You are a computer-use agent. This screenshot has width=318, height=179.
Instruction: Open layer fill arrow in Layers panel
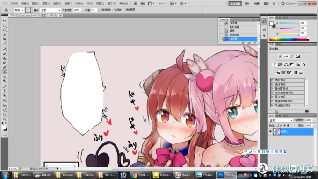click(314, 125)
